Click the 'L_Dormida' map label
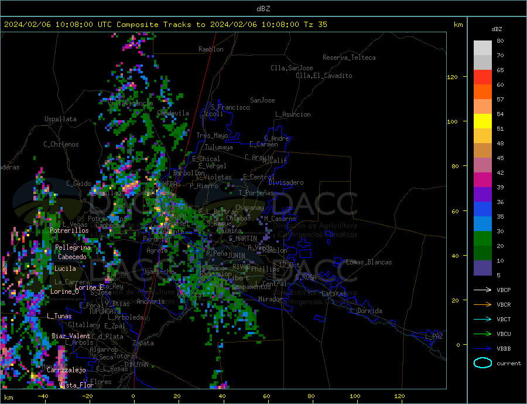This screenshot has width=527, height=404. 367,311
